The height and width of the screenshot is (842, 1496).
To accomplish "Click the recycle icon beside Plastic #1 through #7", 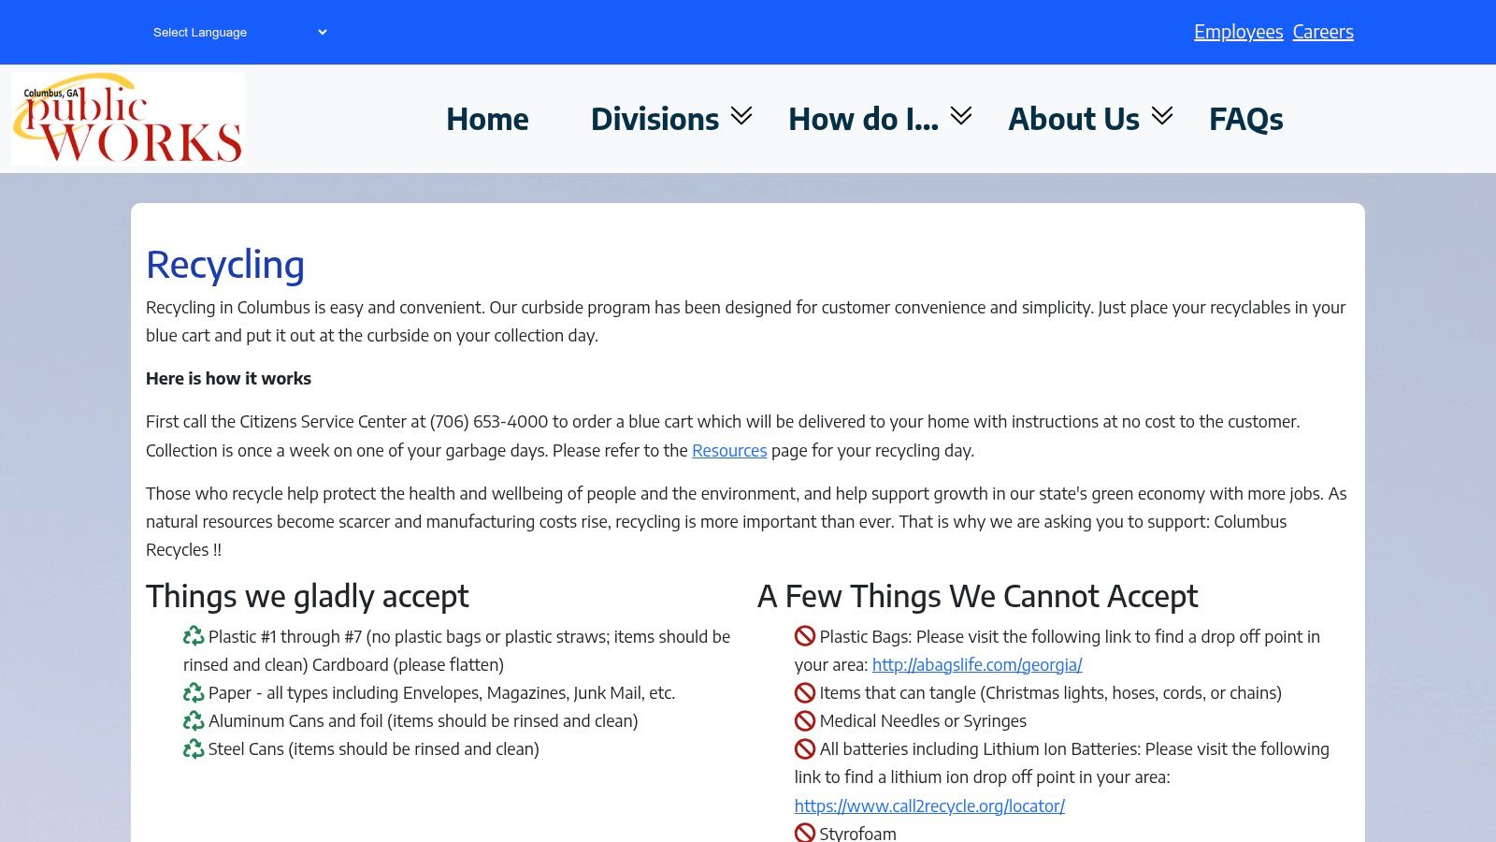I will click(194, 636).
